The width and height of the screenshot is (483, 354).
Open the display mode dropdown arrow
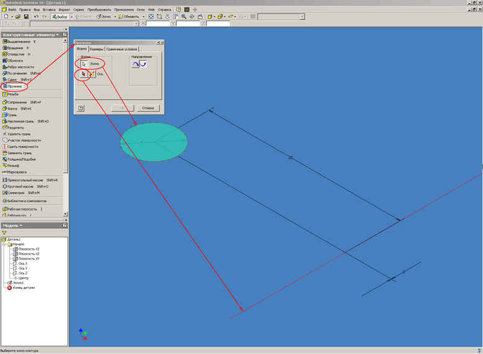(214, 17)
